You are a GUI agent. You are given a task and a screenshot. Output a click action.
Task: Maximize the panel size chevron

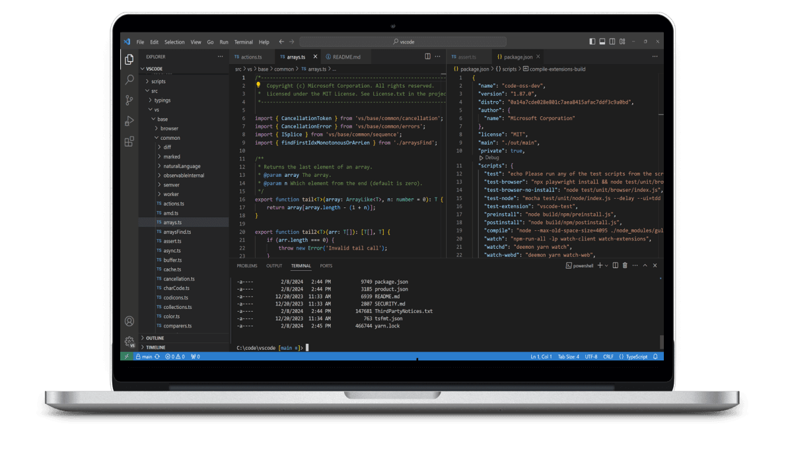point(645,265)
